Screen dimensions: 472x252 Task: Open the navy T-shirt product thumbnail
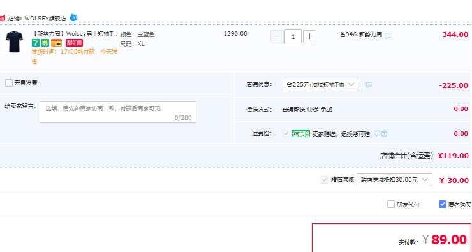[15, 42]
